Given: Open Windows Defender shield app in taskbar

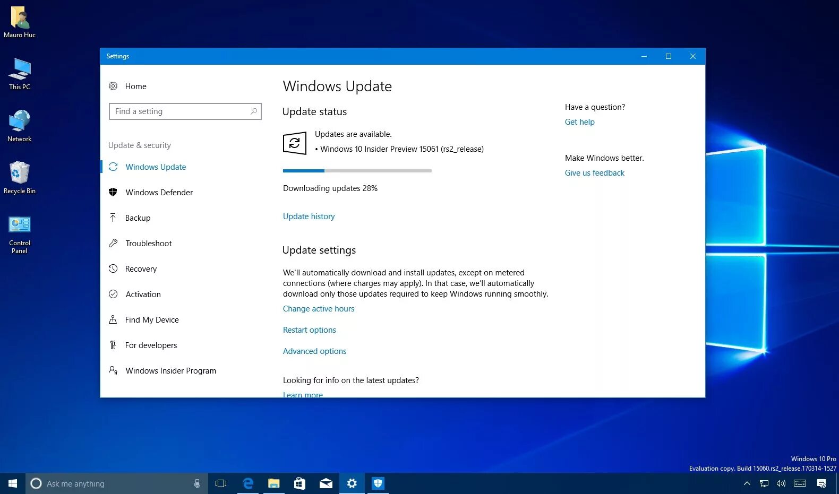Looking at the screenshot, I should [378, 483].
